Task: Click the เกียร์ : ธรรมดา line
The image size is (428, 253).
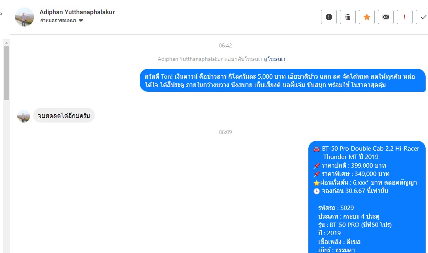Action: (336, 250)
